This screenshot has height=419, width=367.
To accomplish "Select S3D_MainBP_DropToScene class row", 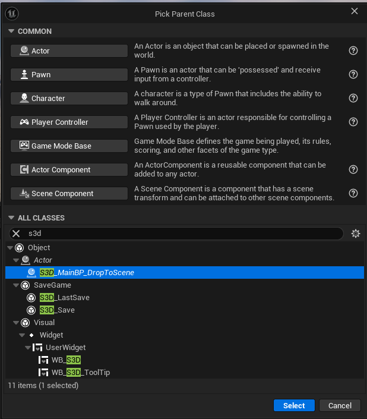I will pos(185,273).
